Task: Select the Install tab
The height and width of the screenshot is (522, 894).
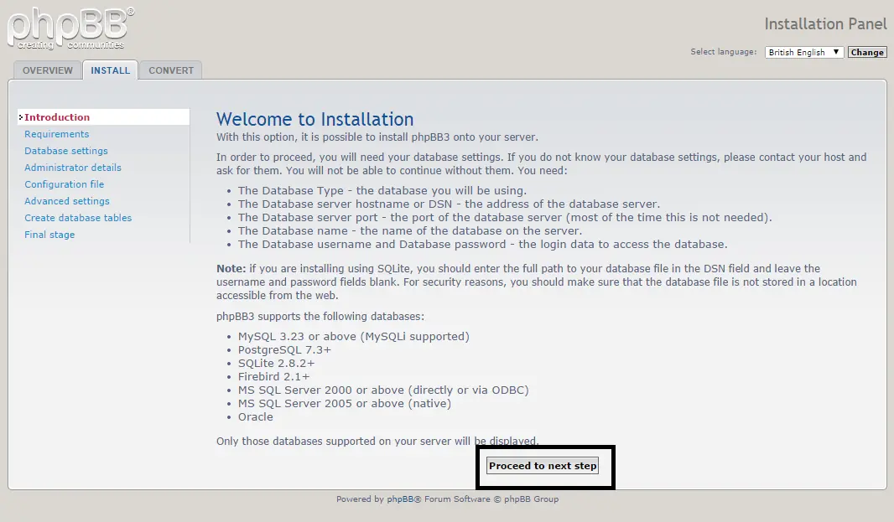Action: click(x=110, y=70)
